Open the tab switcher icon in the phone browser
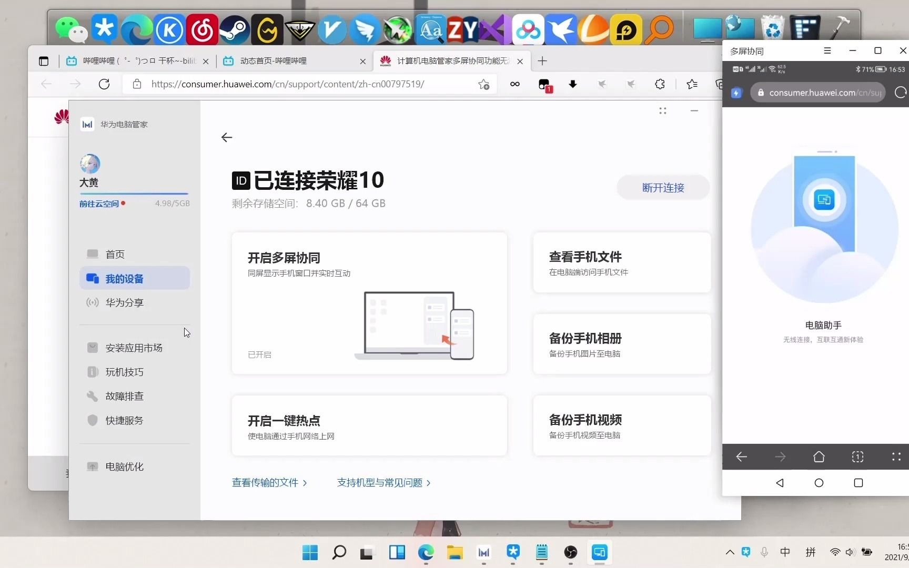This screenshot has height=568, width=909. tap(857, 457)
